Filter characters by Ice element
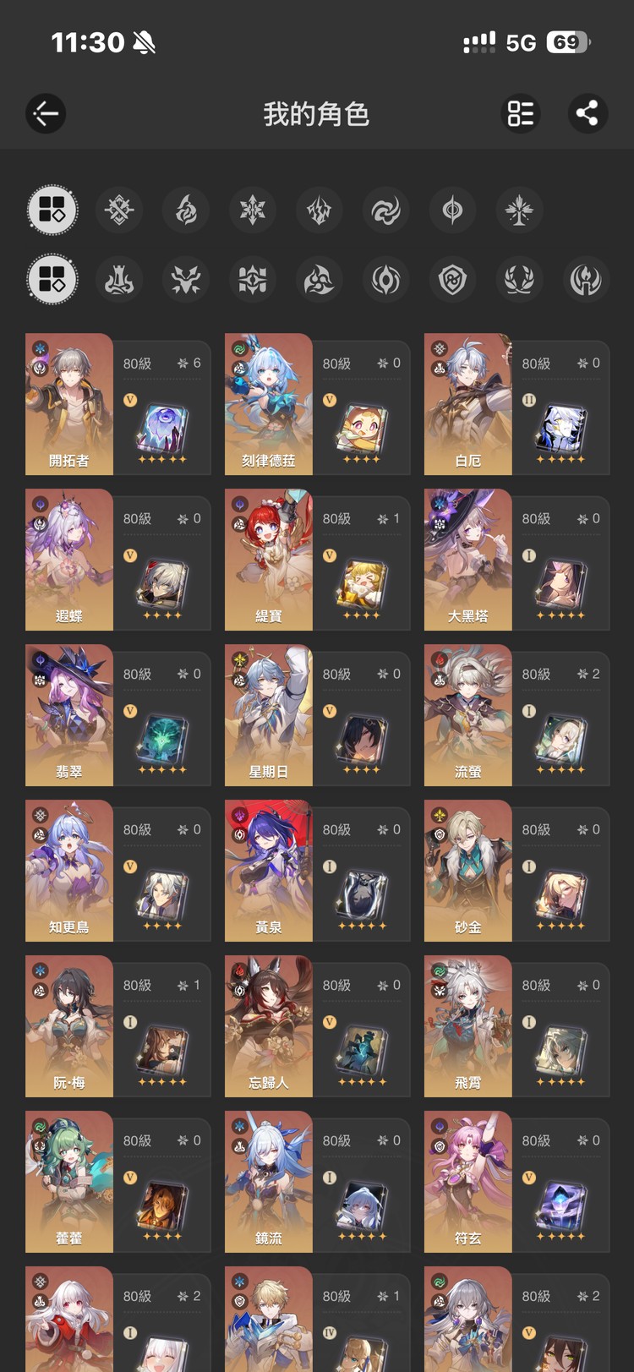 click(253, 210)
